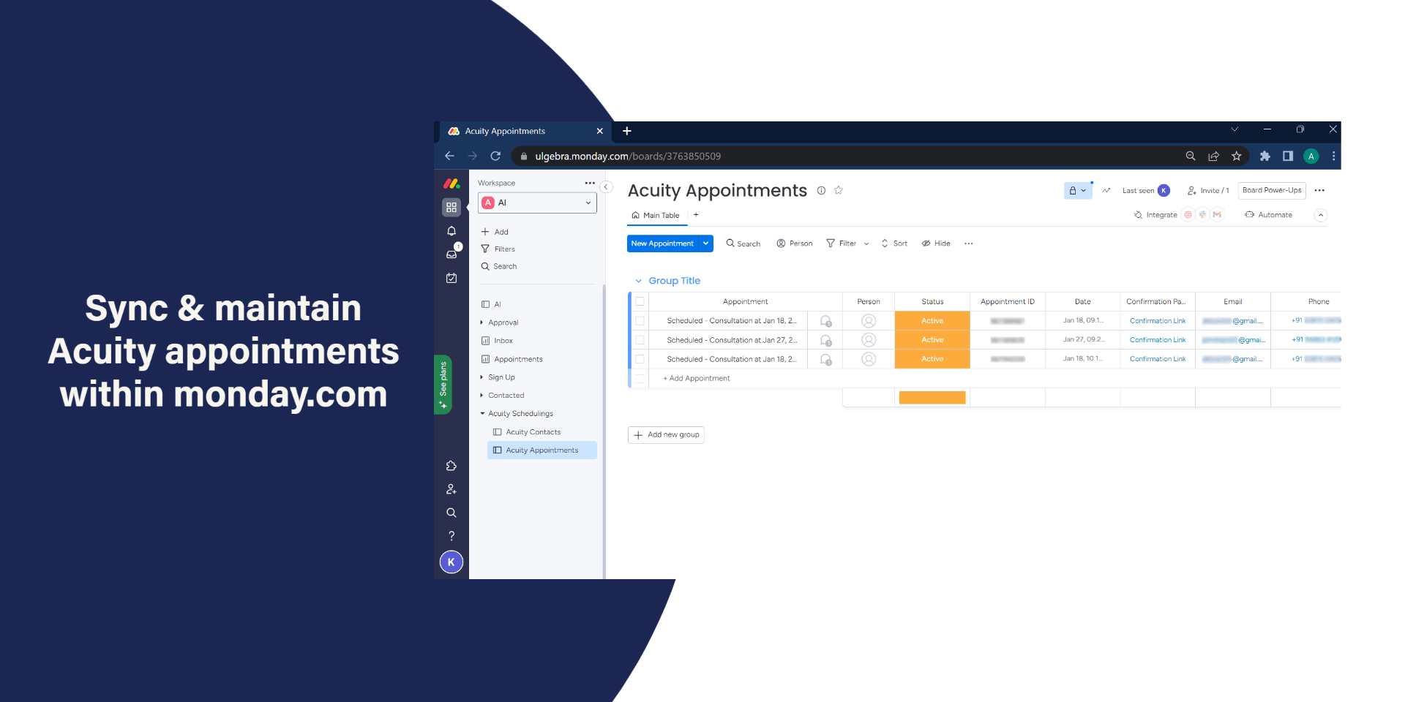Expand the Contacted folder

(482, 396)
